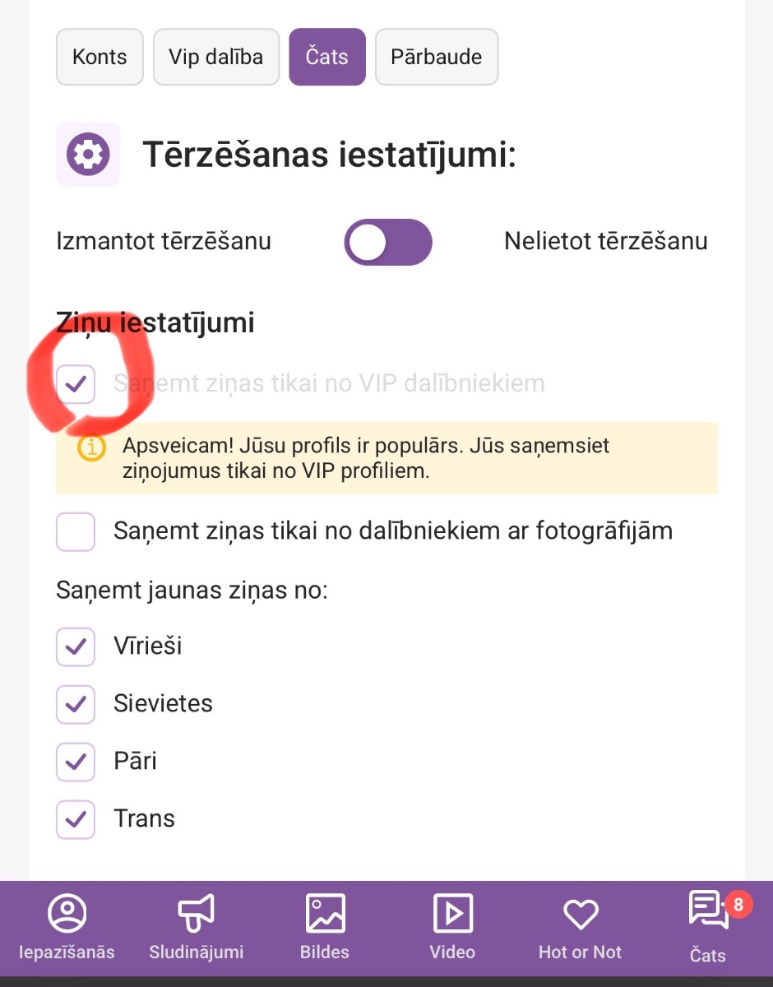The image size is (773, 987).
Task: Switch to the Vip dalība tab
Action: point(216,57)
